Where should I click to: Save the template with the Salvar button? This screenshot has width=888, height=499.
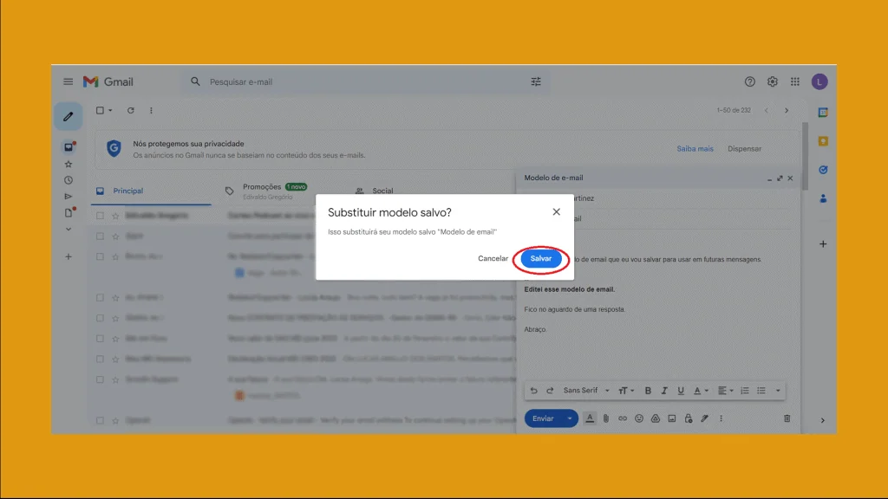point(540,258)
